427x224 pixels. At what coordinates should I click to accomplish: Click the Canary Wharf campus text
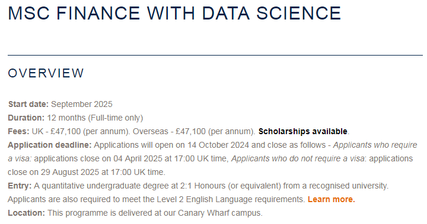(220, 213)
